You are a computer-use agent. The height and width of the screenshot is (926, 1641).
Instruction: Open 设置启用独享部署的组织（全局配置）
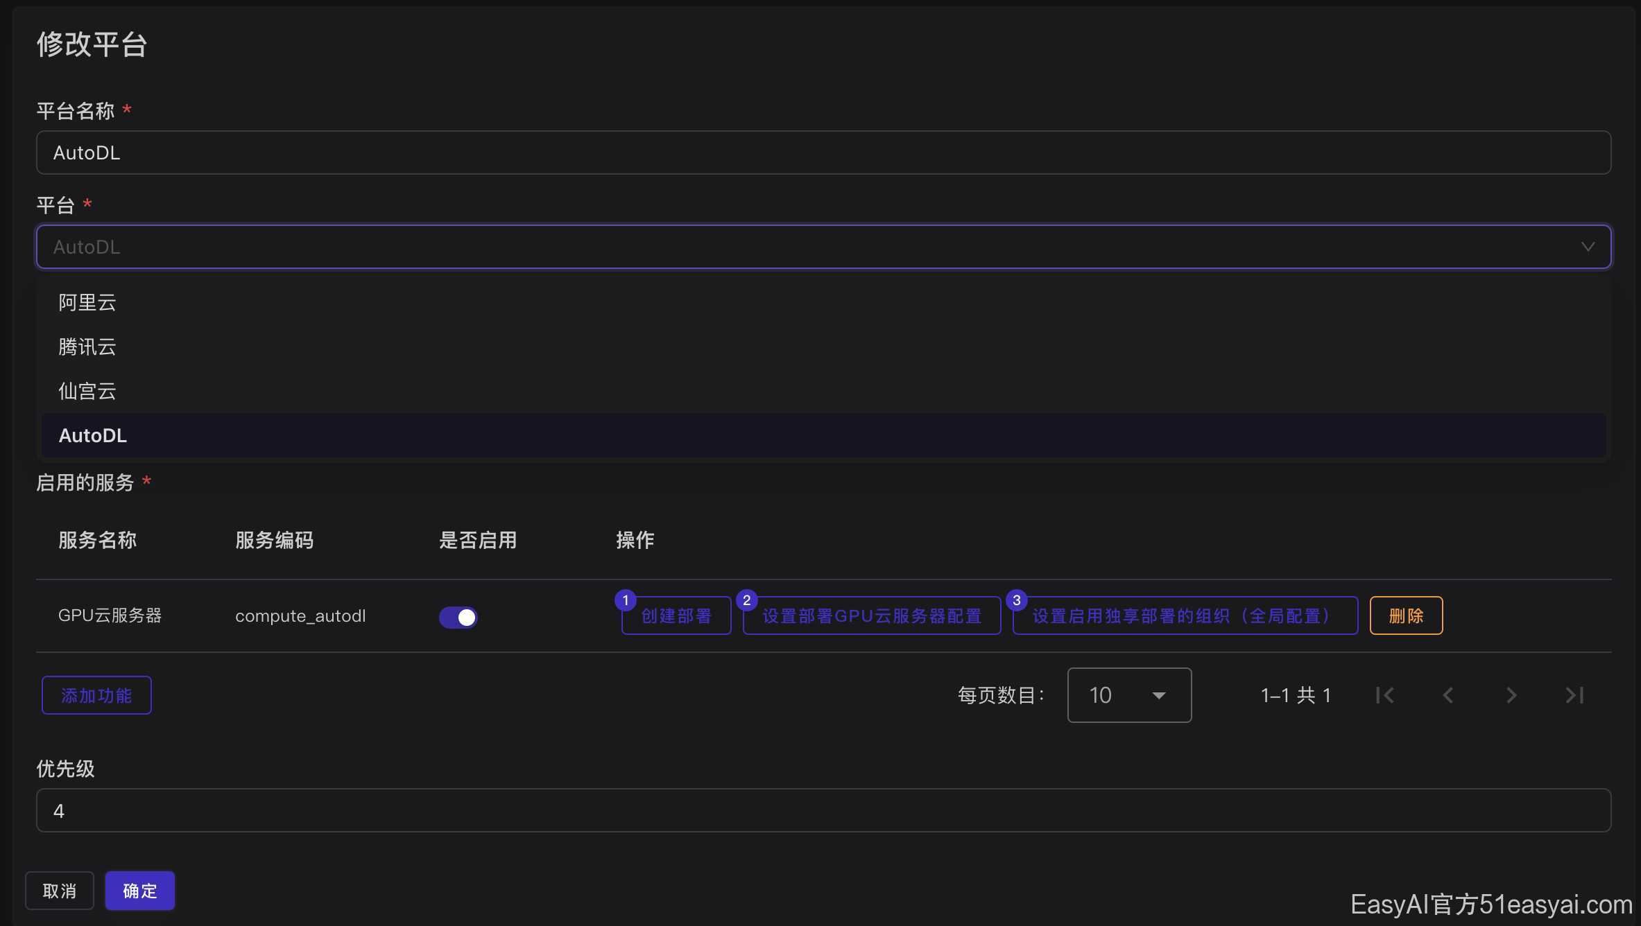click(x=1185, y=615)
